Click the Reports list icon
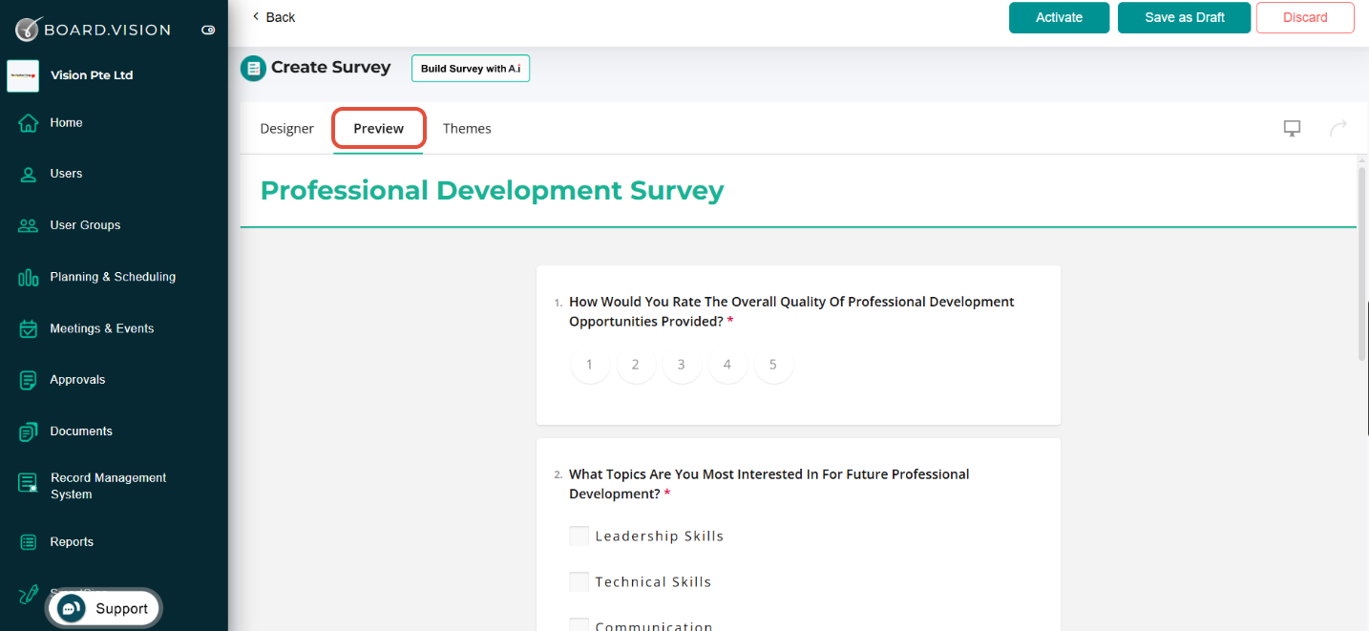This screenshot has height=631, width=1369. point(29,542)
